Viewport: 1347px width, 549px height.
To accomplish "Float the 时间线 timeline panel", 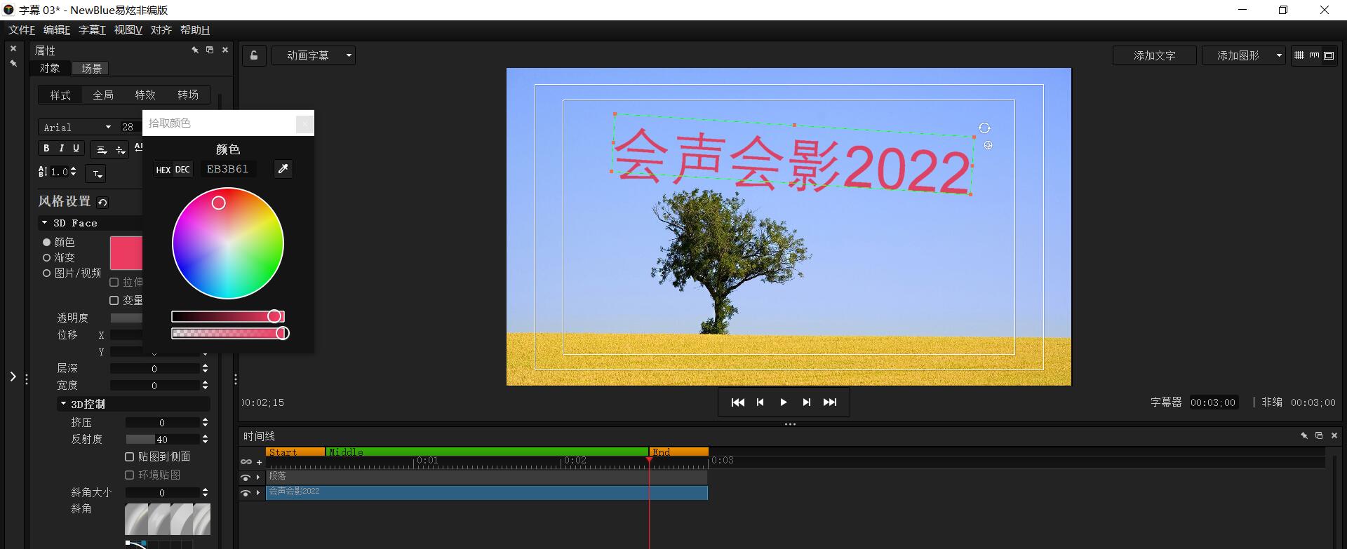I will click(1319, 435).
